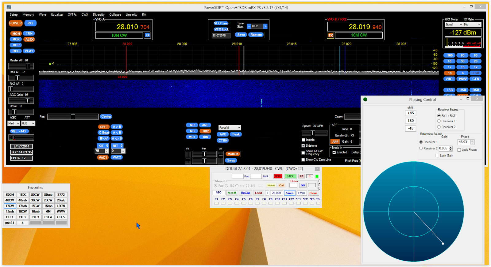Toggle the RX2 receiver button
The height and width of the screenshot is (267, 491).
point(30,23)
